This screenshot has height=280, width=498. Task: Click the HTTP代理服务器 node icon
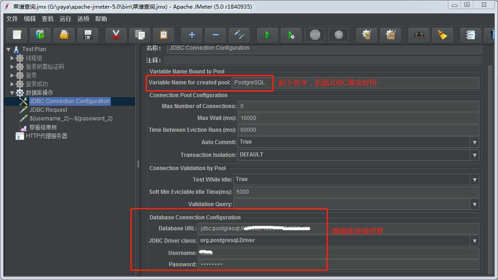pyautogui.click(x=20, y=136)
